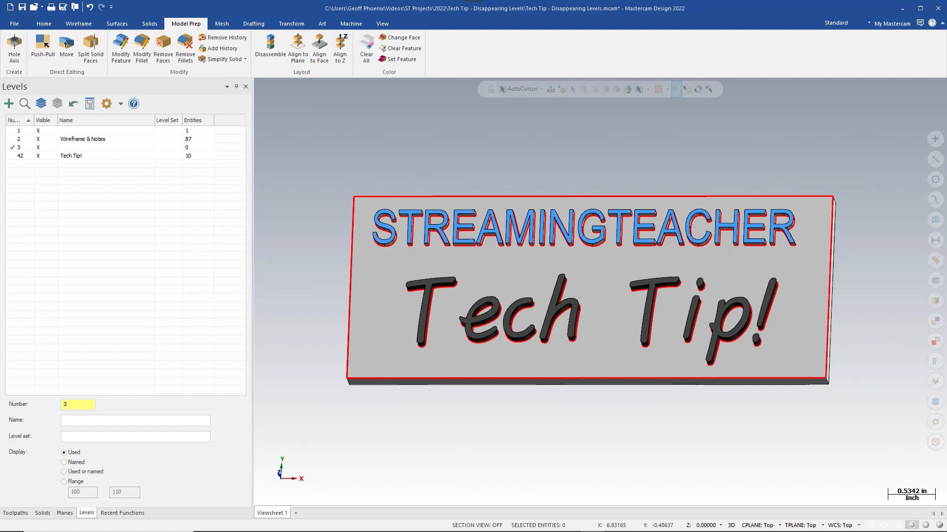This screenshot has height=532, width=947.
Task: Open the Remove Fillets tool
Action: point(185,49)
